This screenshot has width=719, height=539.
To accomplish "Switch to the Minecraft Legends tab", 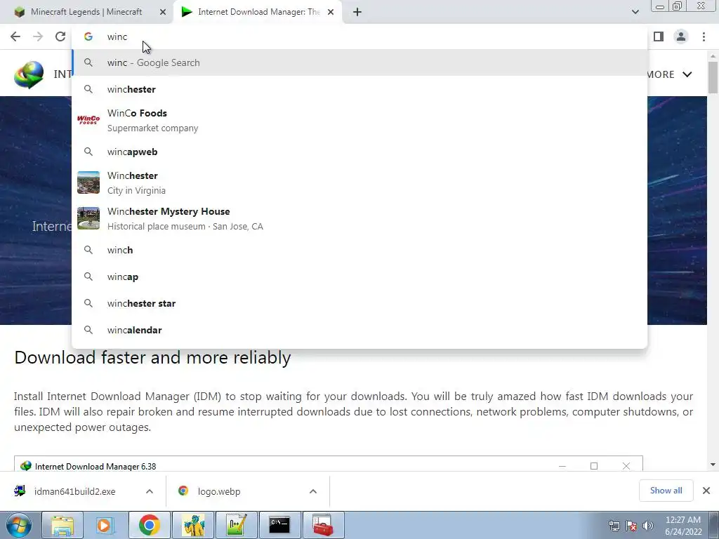I will tap(86, 12).
